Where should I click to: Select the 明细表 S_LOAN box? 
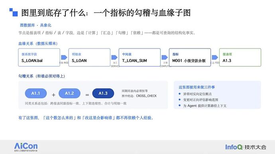[x=89, y=57]
